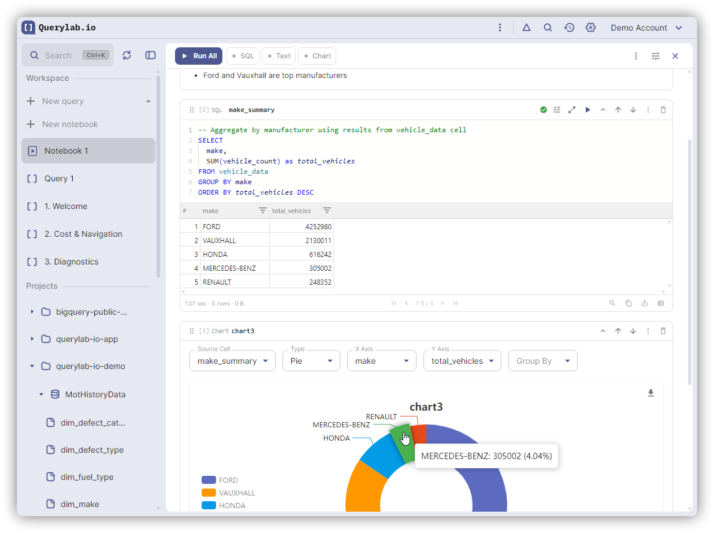The image size is (714, 533).
Task: Open the chart Type dropdown
Action: click(311, 361)
